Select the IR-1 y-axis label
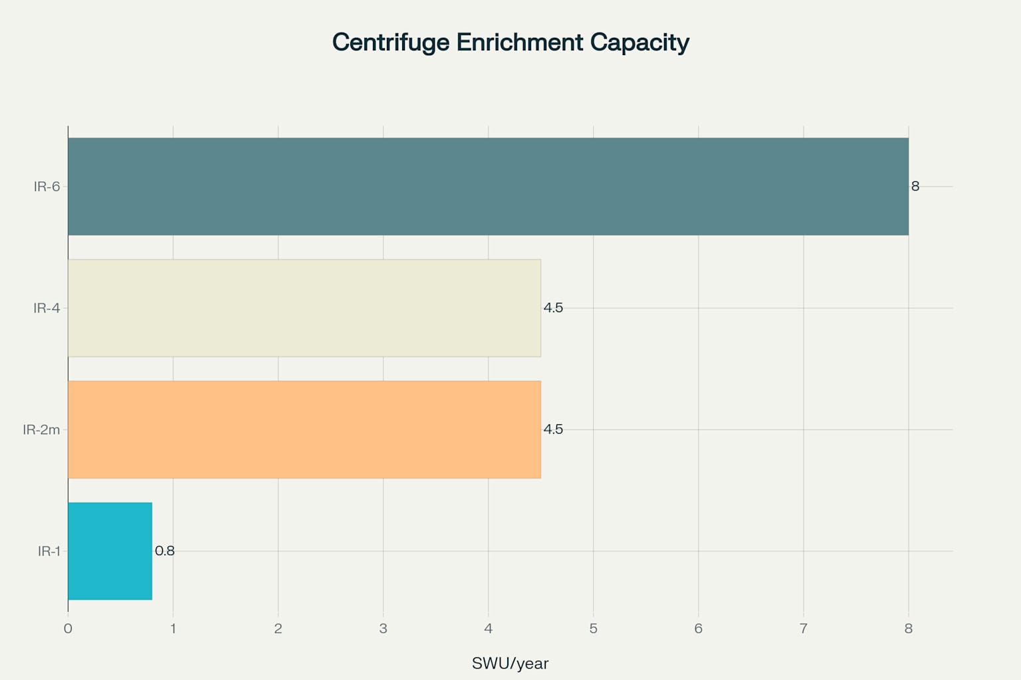Image resolution: width=1021 pixels, height=680 pixels. 49,551
